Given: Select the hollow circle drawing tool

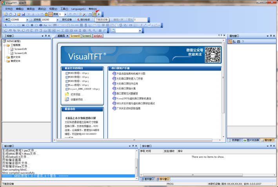Looking at the screenshot, I should (x=28, y=25).
